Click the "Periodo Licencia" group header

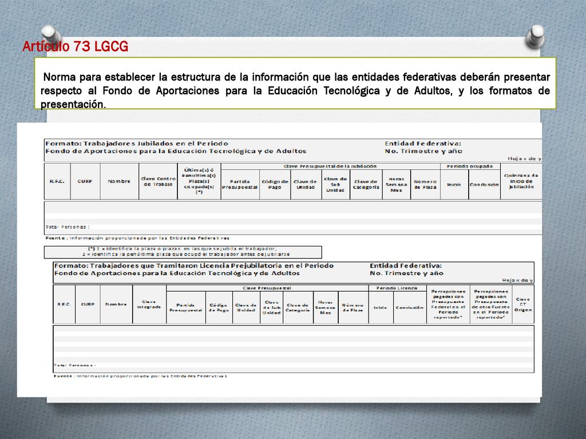(x=397, y=288)
